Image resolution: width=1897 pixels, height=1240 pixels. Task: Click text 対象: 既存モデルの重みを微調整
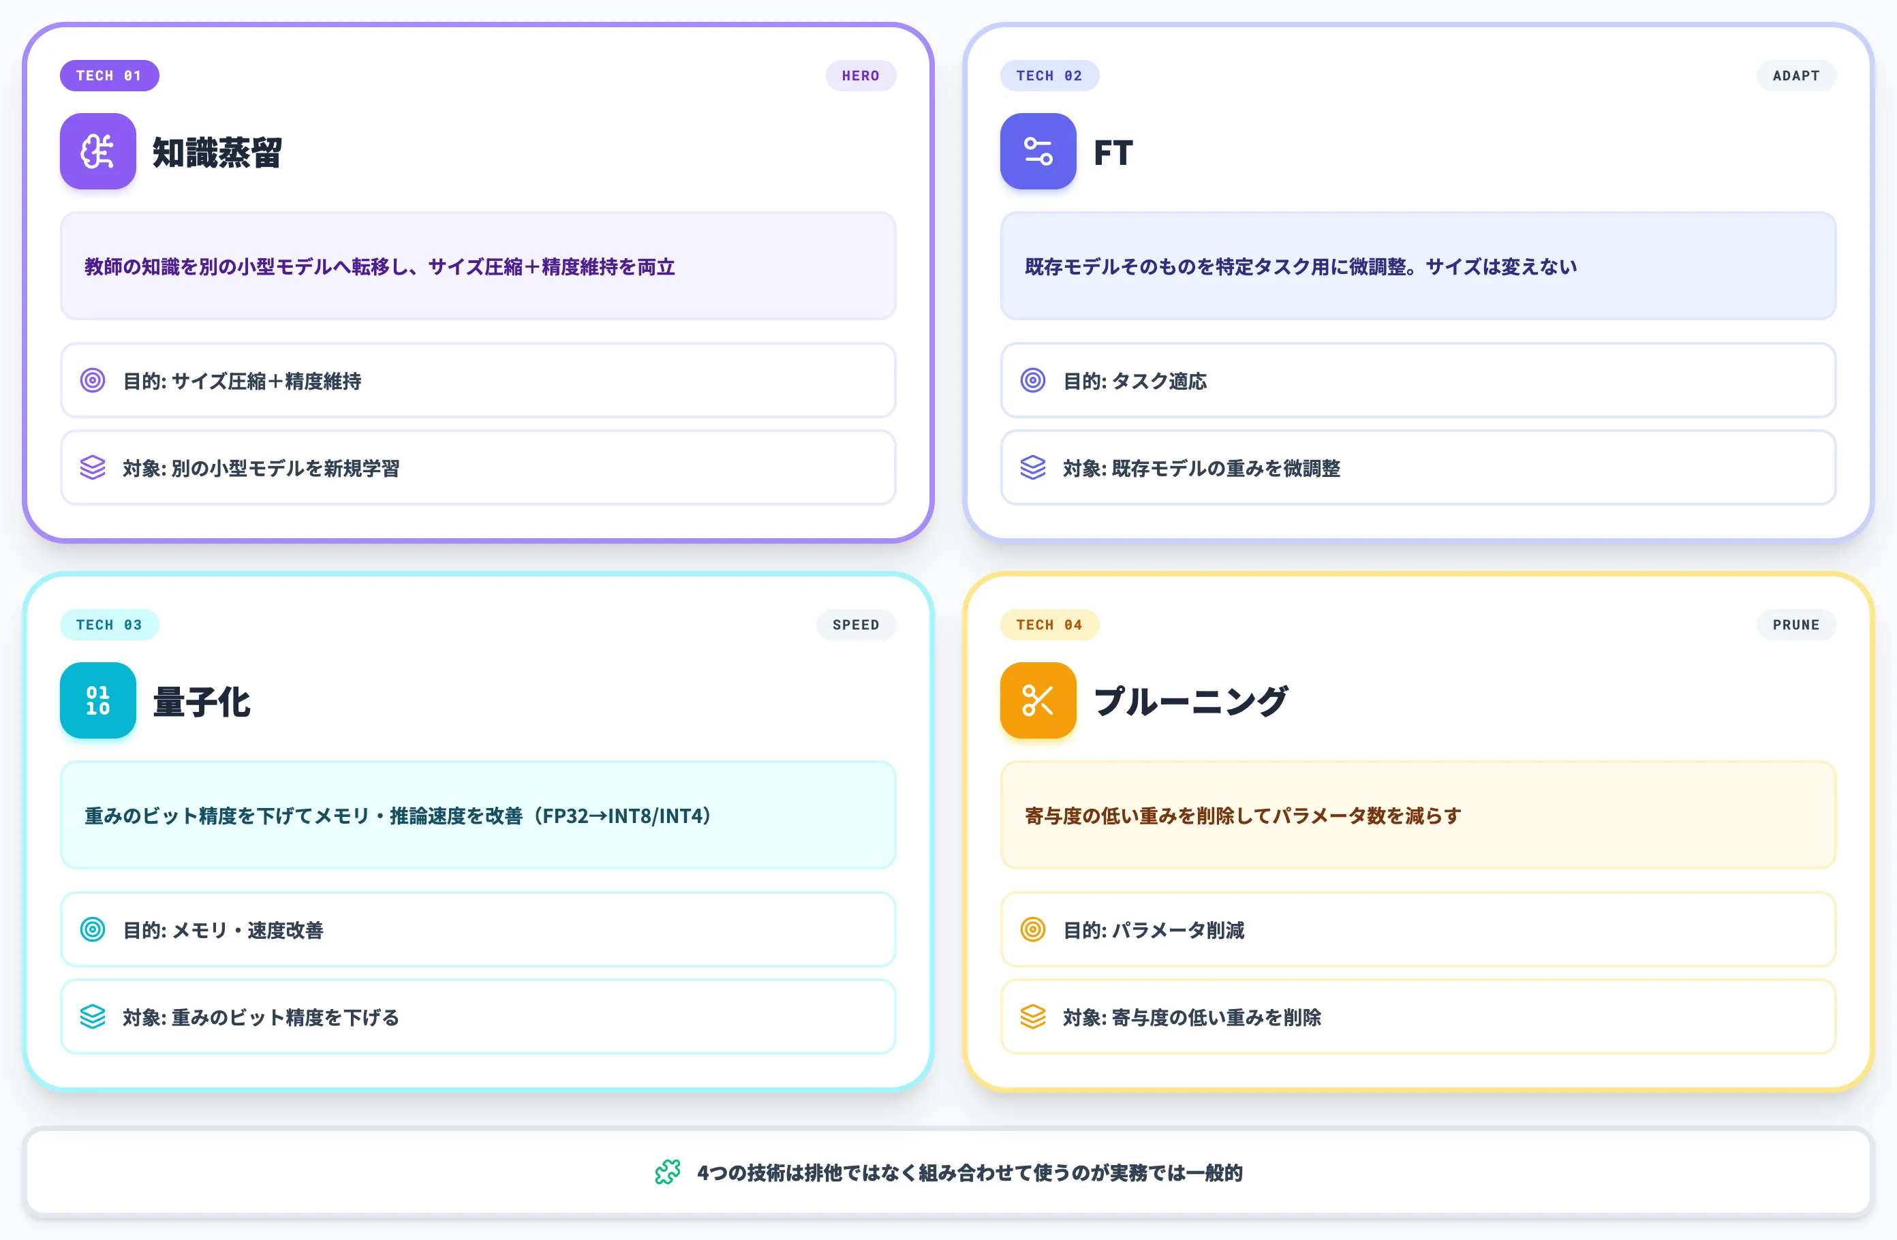[x=1201, y=468]
